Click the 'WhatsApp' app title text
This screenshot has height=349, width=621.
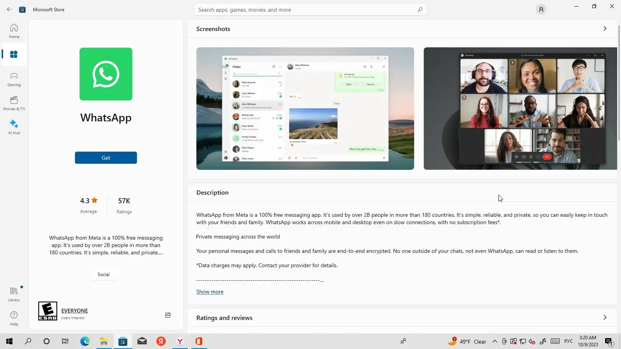(x=106, y=117)
